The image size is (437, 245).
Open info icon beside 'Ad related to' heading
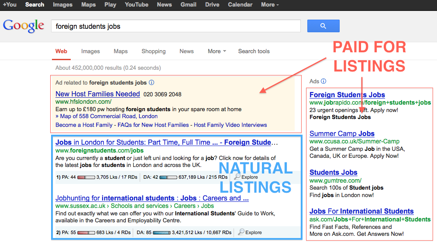point(151,82)
